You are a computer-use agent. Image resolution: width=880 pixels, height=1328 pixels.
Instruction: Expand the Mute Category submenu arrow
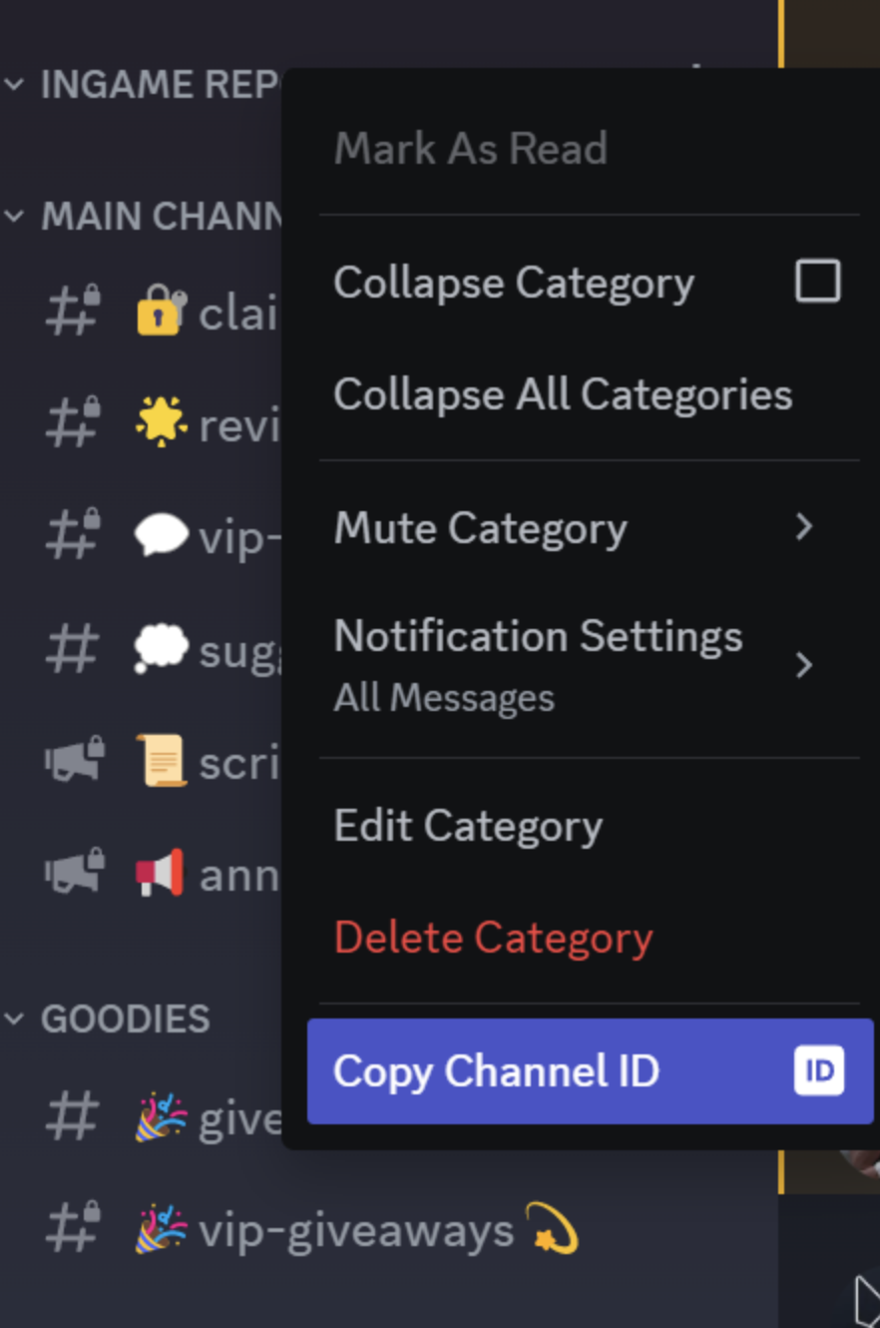click(804, 527)
